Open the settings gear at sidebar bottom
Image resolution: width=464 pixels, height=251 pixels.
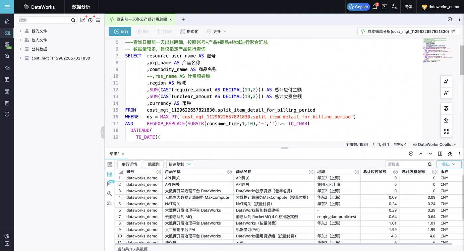click(7, 236)
